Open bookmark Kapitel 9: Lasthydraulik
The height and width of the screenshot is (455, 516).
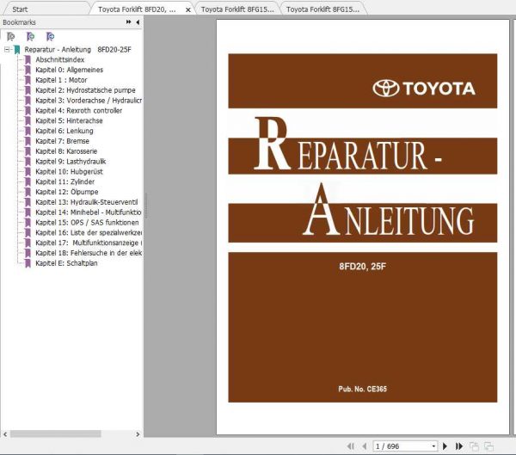(x=71, y=162)
